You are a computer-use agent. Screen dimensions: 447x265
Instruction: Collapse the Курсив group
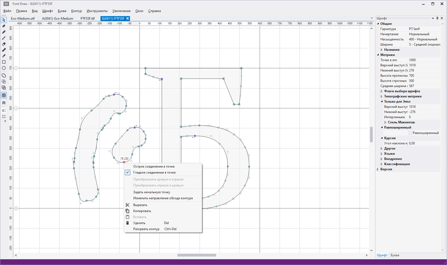[382, 138]
